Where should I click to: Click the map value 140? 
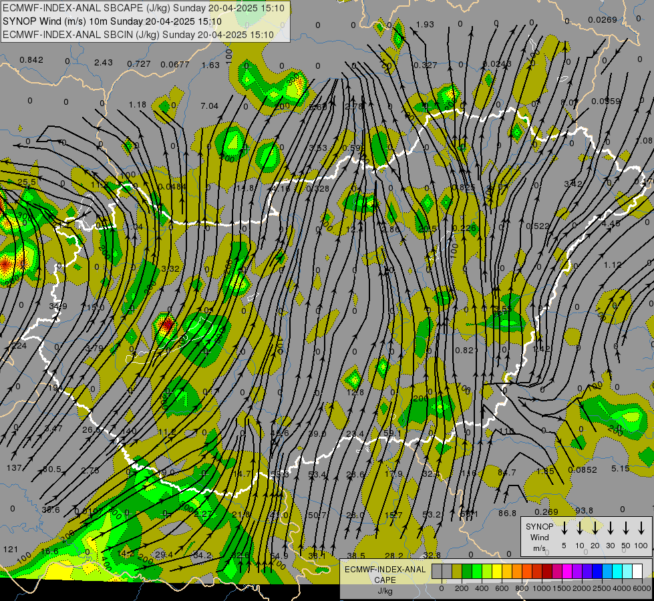tap(128, 431)
